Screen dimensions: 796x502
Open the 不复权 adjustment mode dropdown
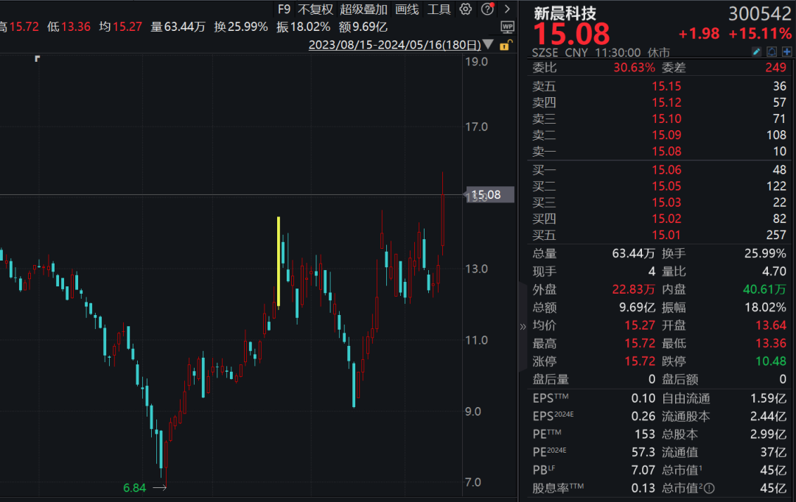pos(315,10)
